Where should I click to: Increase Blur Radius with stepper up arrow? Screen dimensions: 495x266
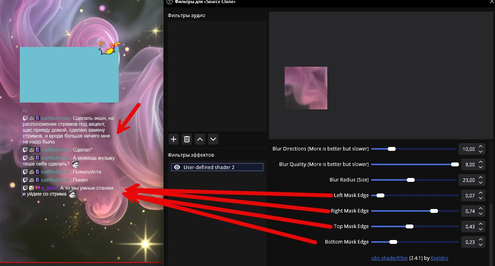coord(481,178)
